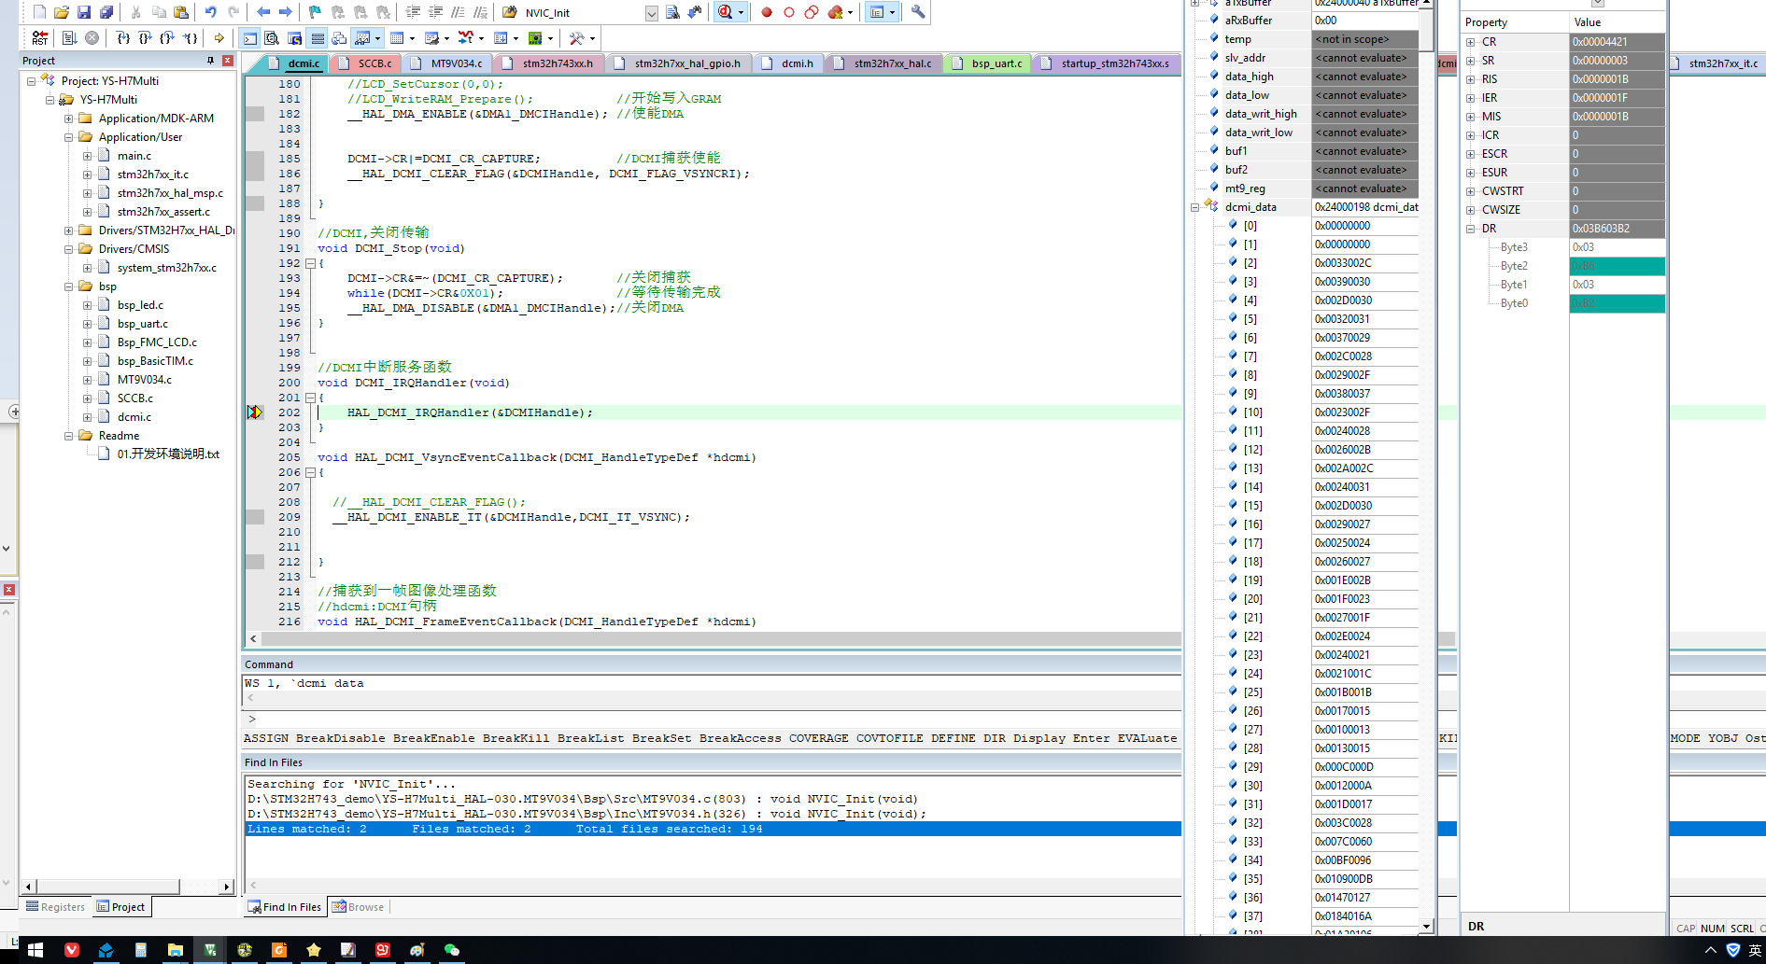Screen dimensions: 1766x964
Task: Open the Memory windows dropdown
Action: click(x=412, y=38)
